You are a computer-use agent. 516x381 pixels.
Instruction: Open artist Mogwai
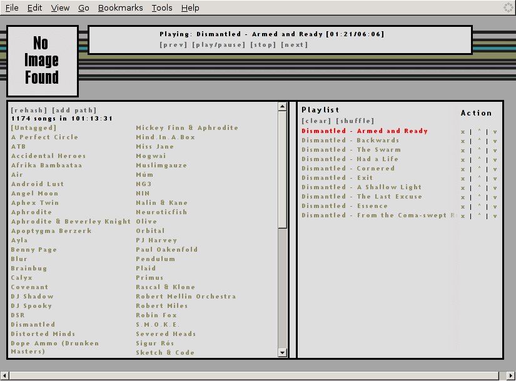click(151, 156)
